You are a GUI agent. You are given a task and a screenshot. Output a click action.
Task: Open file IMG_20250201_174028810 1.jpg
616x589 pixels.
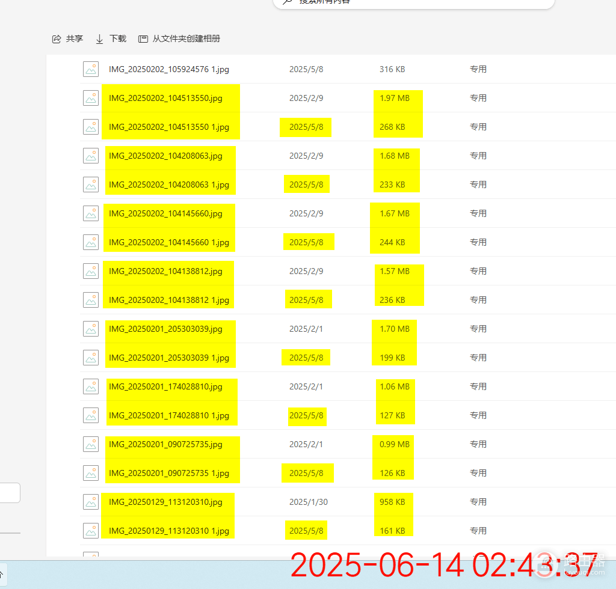[169, 415]
